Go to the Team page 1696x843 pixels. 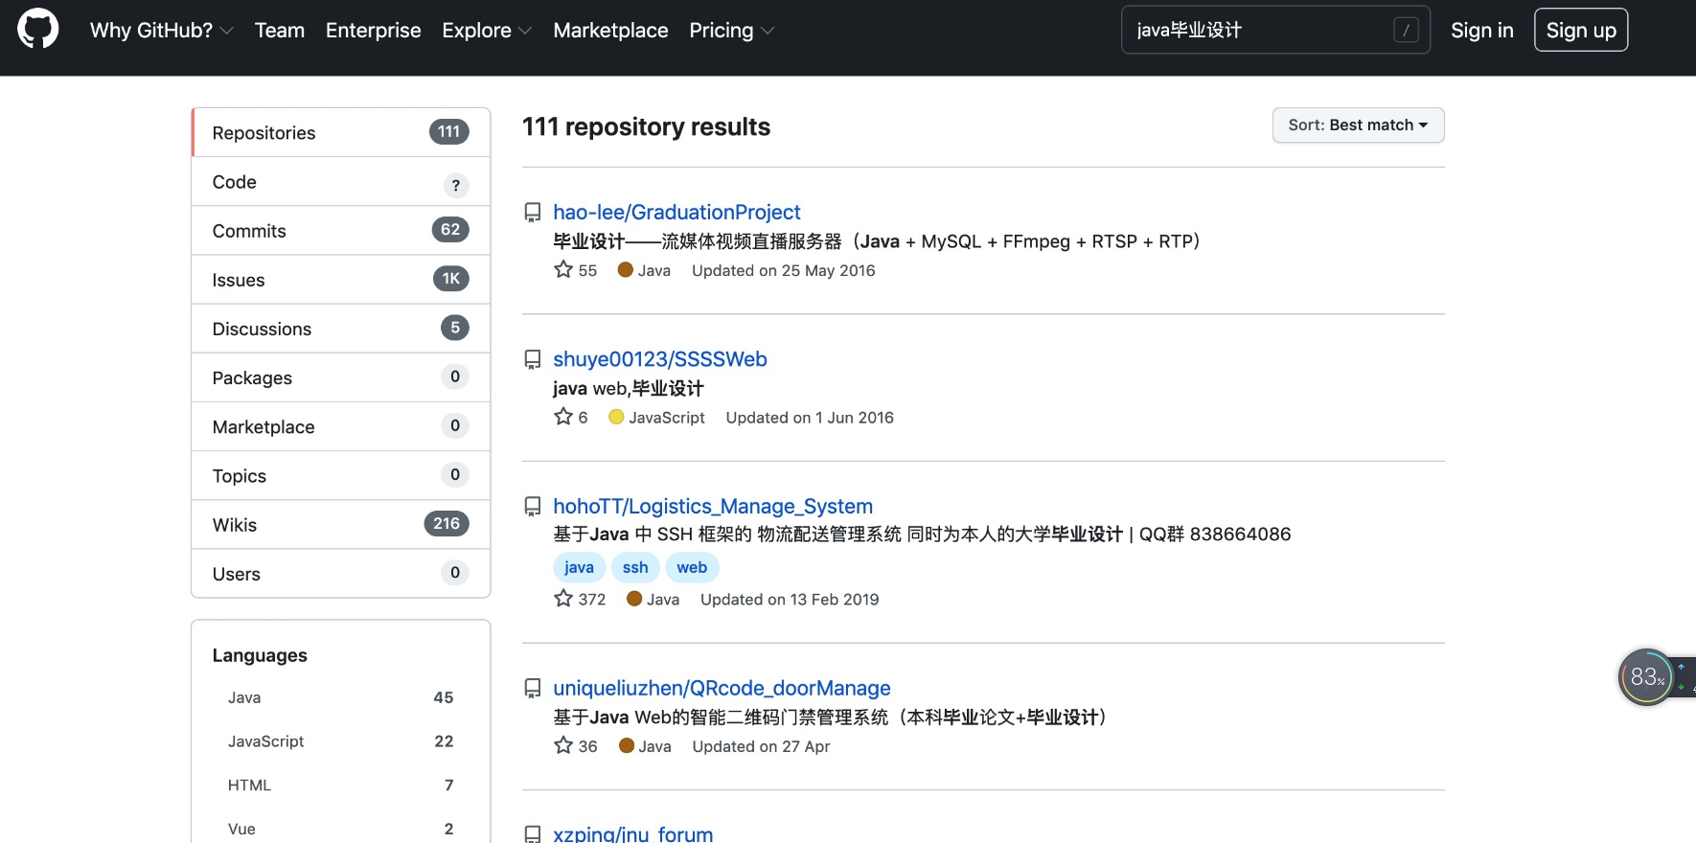pos(280,31)
